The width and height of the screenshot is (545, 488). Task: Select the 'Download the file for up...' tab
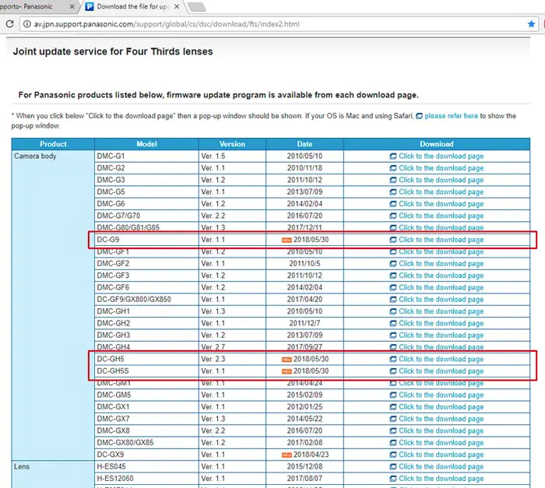tap(132, 6)
